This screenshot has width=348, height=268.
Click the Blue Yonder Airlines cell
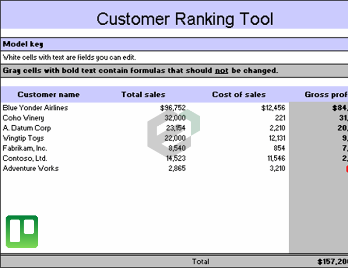35,108
